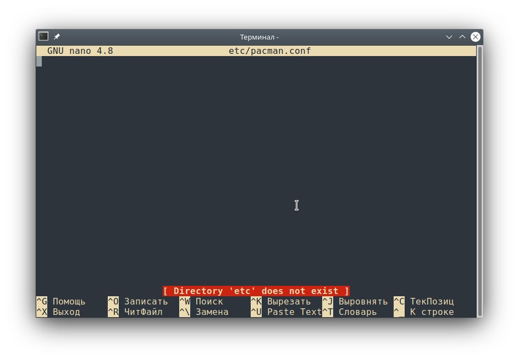Click the red 'Directory etc does not exist' message
The image size is (519, 360).
256,291
